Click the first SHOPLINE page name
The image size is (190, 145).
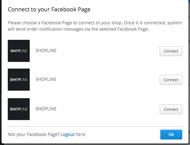click(x=46, y=51)
